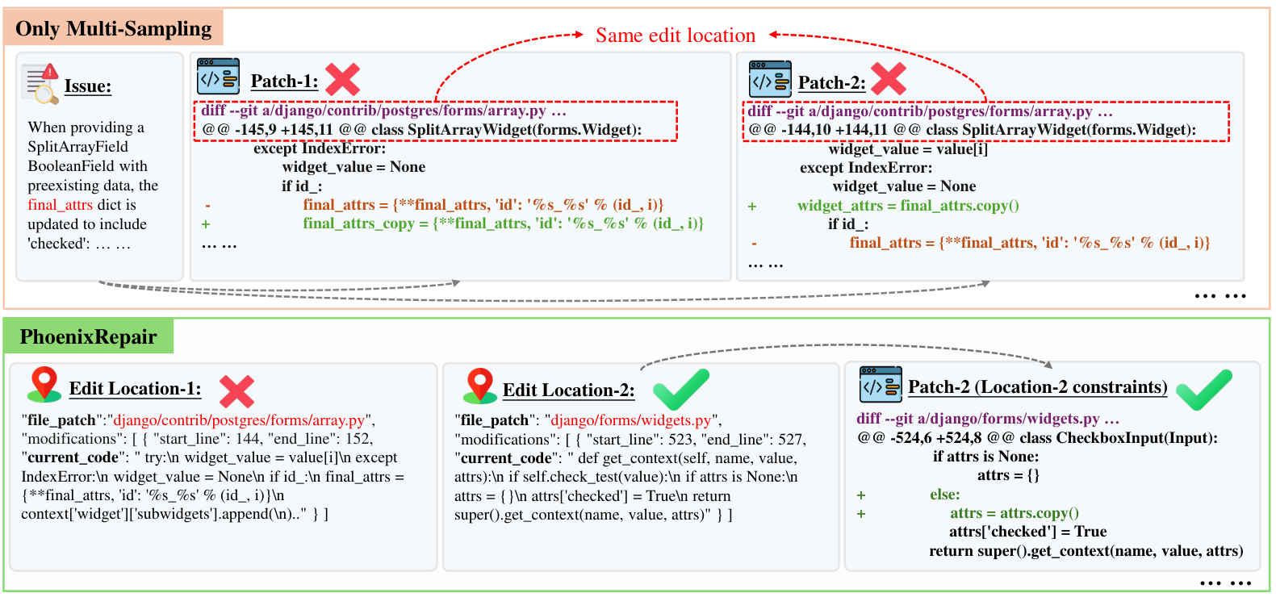Click the code icon beside Patch-2
The width and height of the screenshot is (1276, 597).
coord(770,79)
